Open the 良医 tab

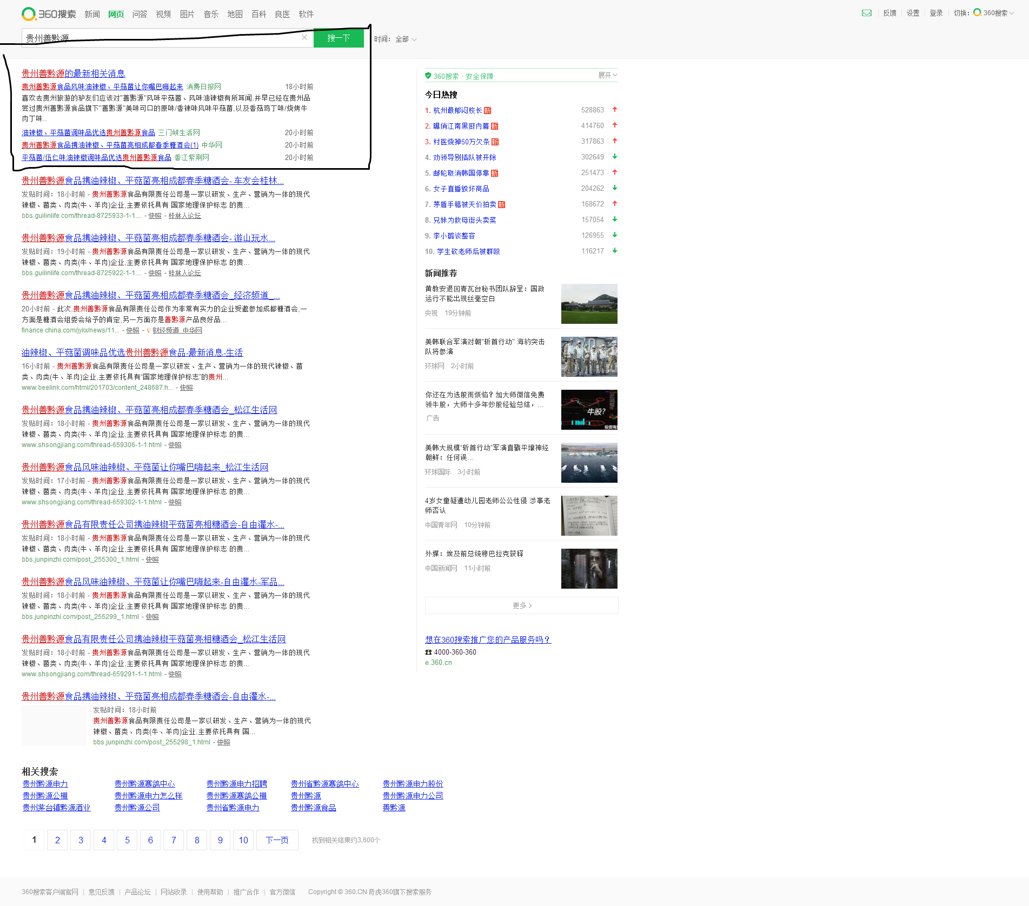pos(282,14)
